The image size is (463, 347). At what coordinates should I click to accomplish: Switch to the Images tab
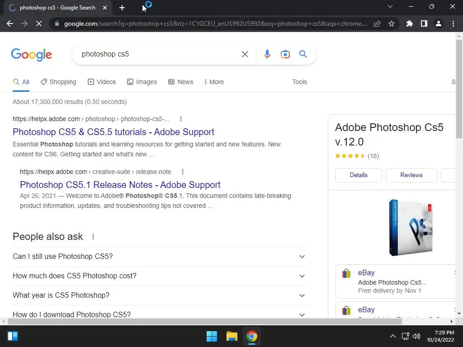tap(142, 82)
